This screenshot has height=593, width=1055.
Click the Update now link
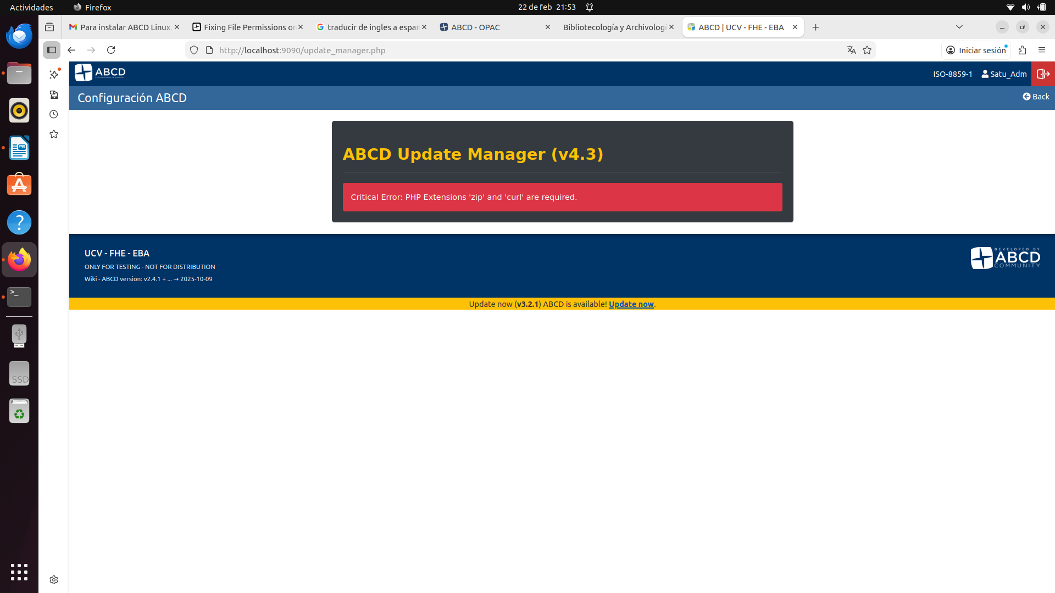pyautogui.click(x=631, y=304)
